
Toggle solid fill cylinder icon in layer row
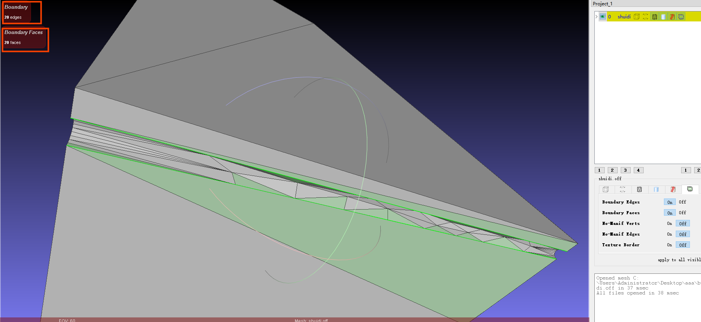tap(663, 16)
